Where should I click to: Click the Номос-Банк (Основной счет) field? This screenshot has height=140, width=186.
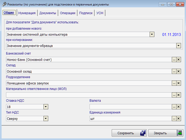(89, 60)
